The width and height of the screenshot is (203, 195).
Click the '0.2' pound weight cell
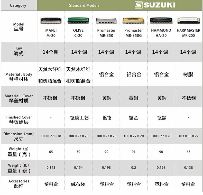pos(133,168)
